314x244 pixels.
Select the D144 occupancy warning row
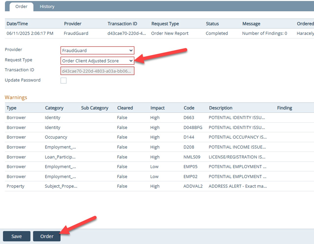click(130, 137)
